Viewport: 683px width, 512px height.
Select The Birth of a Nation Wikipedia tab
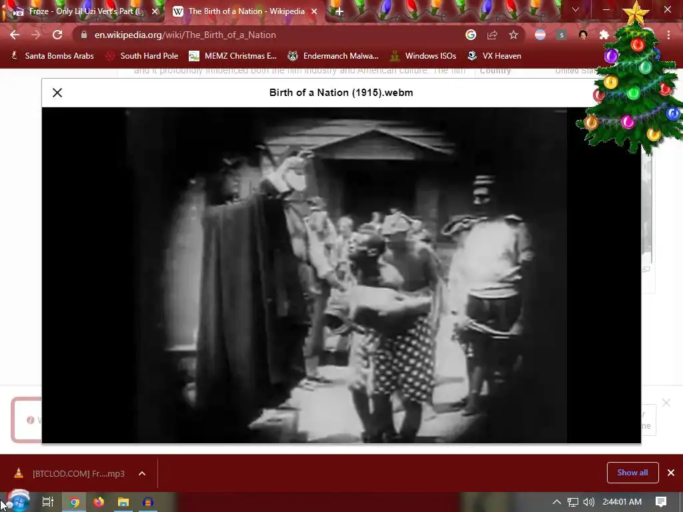(245, 11)
